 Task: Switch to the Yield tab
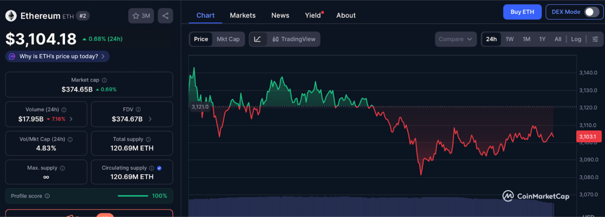tap(313, 15)
